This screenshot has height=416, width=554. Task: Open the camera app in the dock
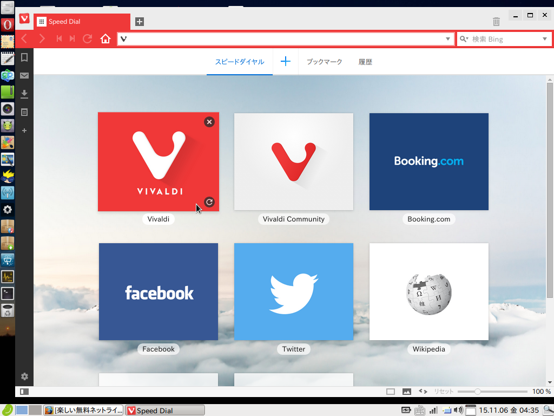(8, 109)
